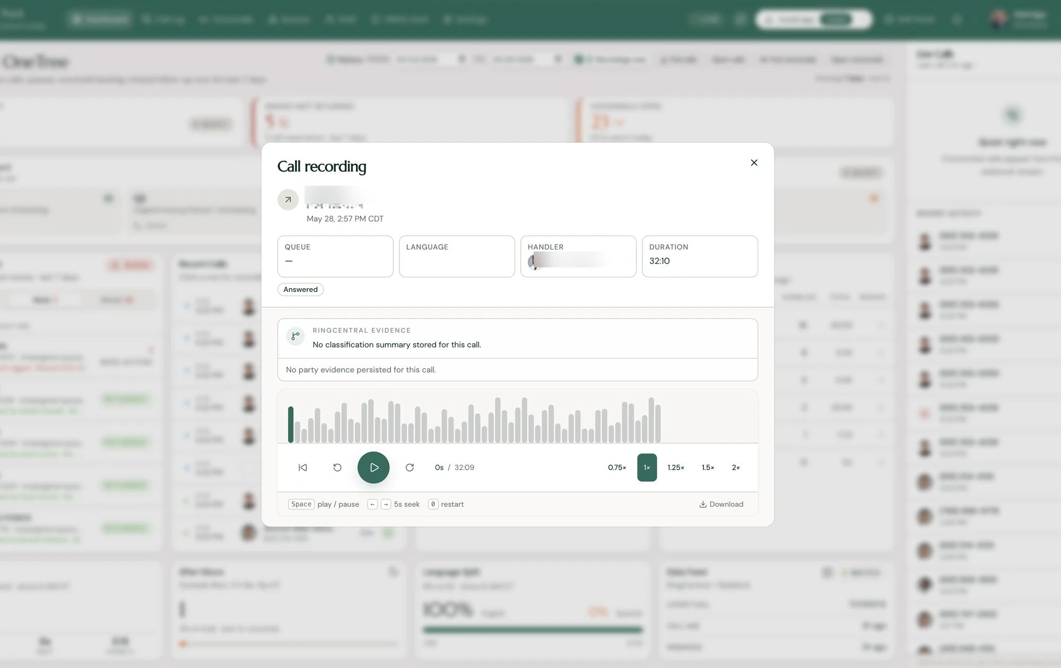This screenshot has width=1061, height=668.
Task: Click the Space key hint
Action: coord(301,504)
